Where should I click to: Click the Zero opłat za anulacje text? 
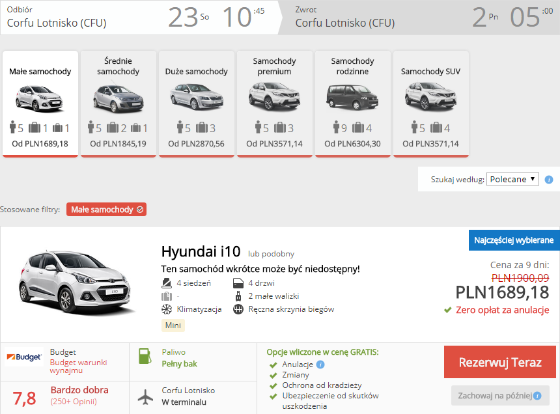tap(503, 310)
